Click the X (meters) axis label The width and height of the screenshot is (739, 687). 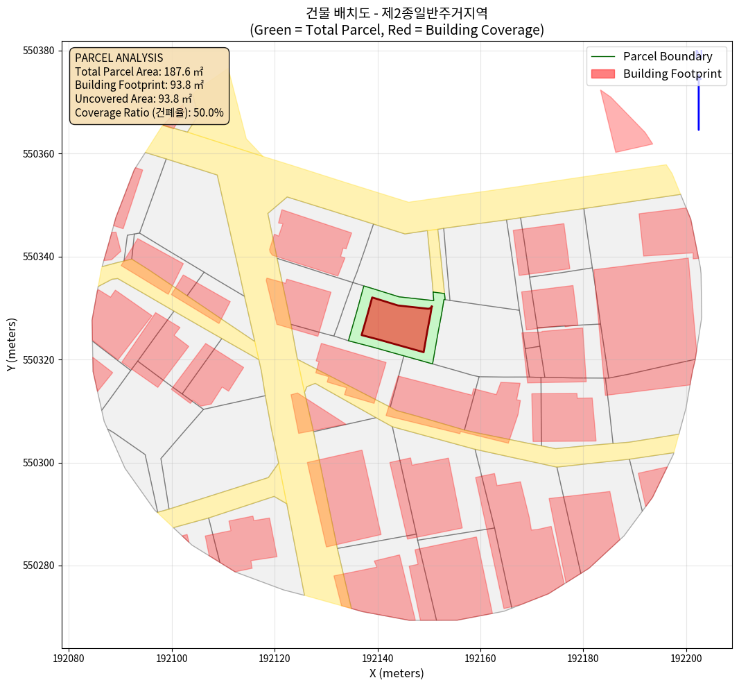[397, 673]
